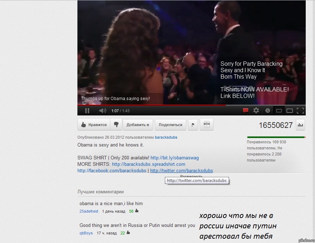Click the thumbs-down dislike button
The width and height of the screenshot is (315, 243).
point(116,125)
